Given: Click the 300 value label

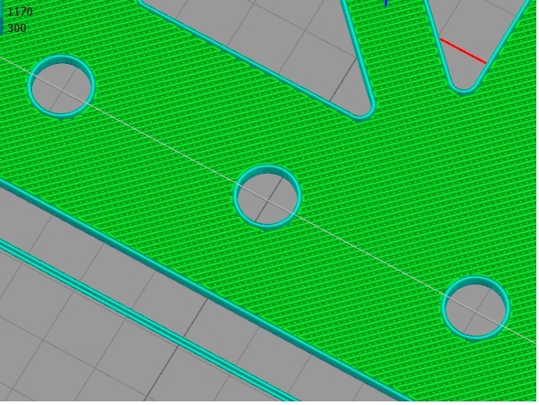Looking at the screenshot, I should coord(16,27).
